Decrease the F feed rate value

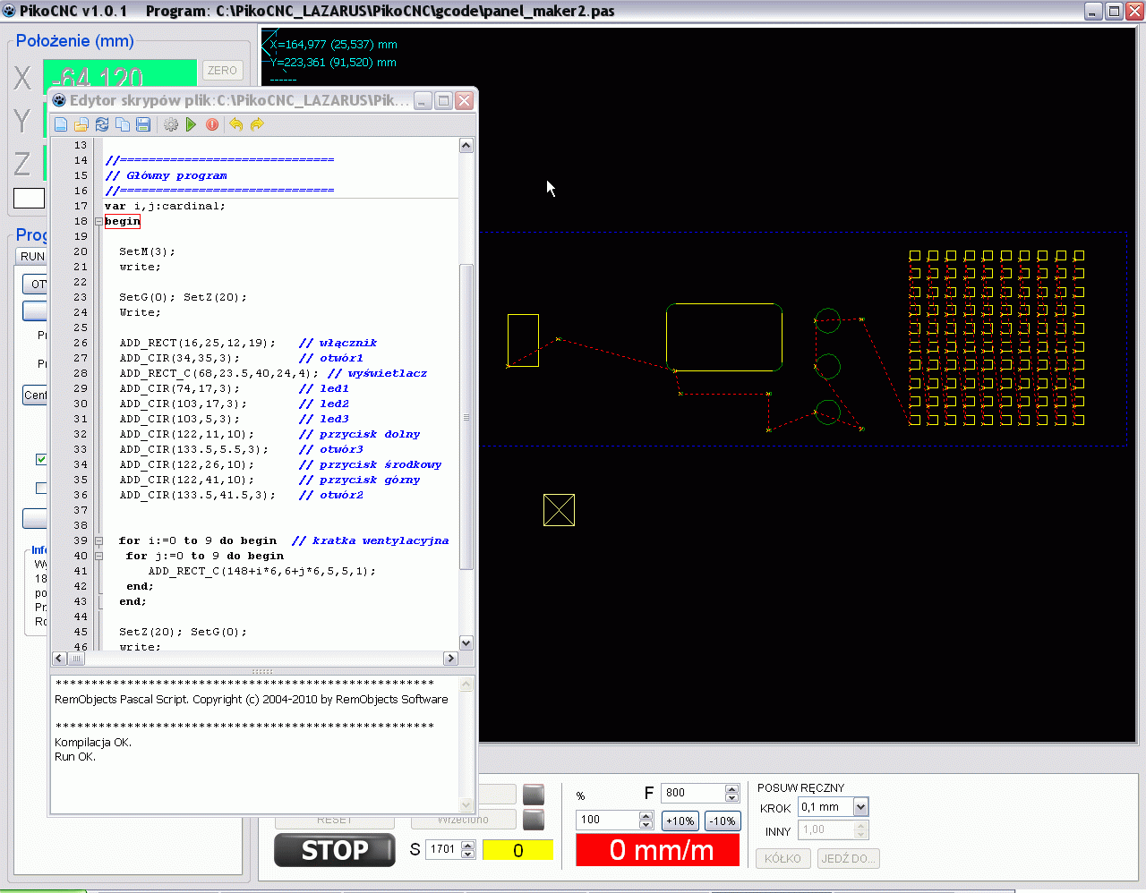tap(732, 797)
